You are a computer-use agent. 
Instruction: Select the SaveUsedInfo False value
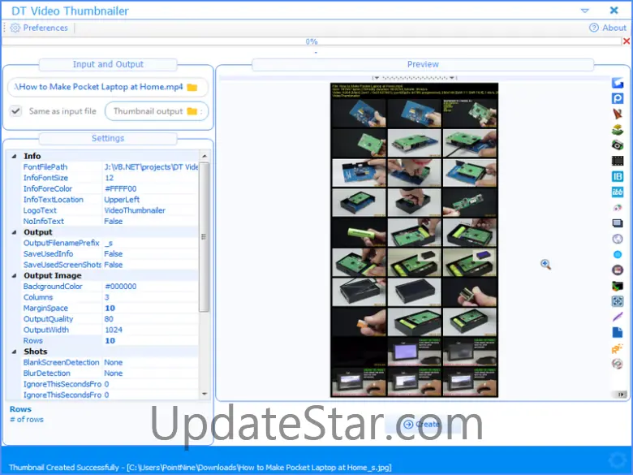point(151,254)
